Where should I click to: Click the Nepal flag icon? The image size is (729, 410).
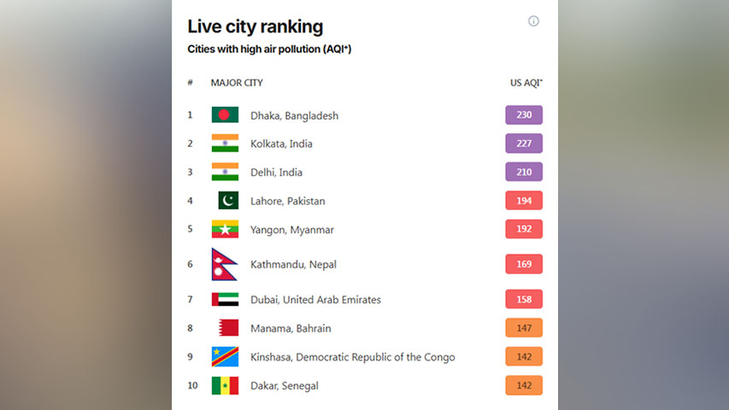[224, 264]
